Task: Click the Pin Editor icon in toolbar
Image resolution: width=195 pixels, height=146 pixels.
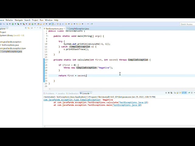Action: pyautogui.click(x=91, y=24)
